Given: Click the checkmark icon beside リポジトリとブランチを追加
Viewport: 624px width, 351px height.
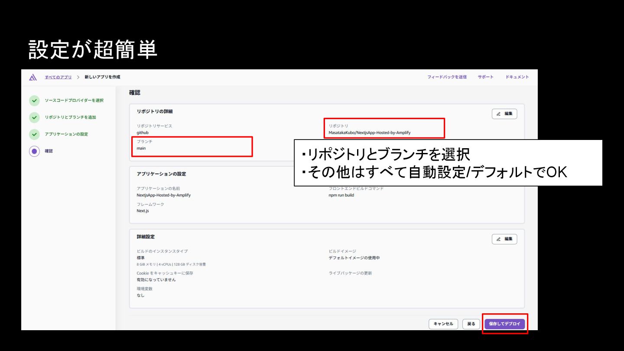Looking at the screenshot, I should pyautogui.click(x=34, y=117).
